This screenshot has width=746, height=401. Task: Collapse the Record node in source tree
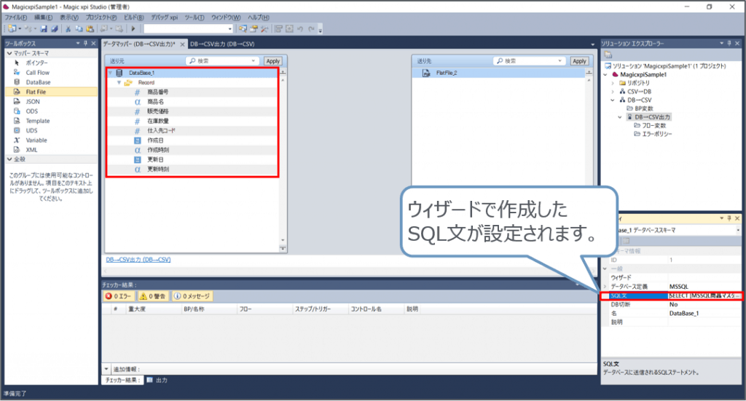(x=119, y=83)
